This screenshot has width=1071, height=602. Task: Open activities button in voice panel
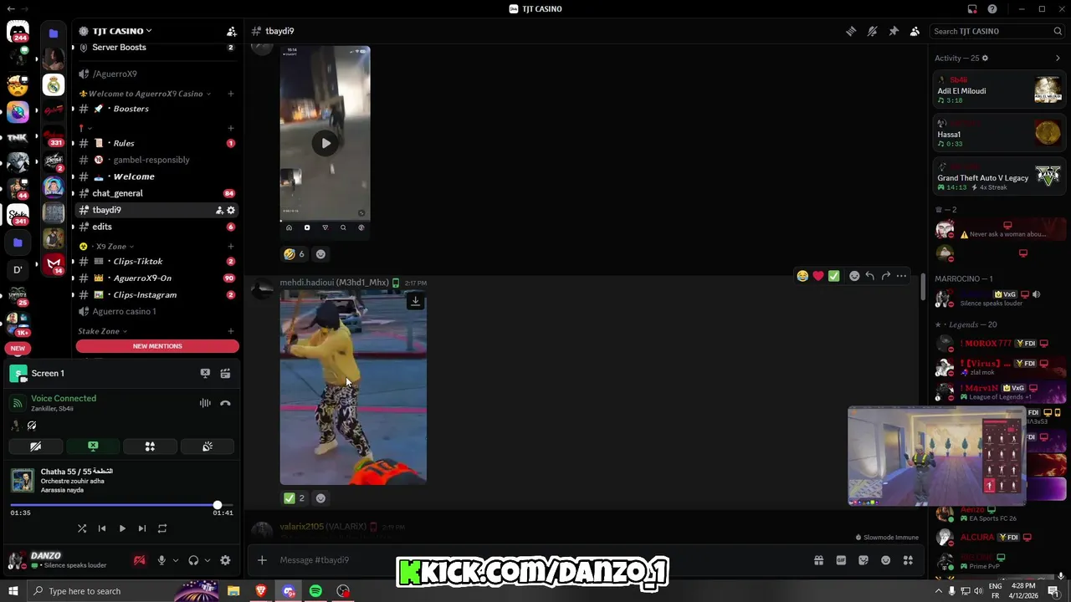(150, 446)
